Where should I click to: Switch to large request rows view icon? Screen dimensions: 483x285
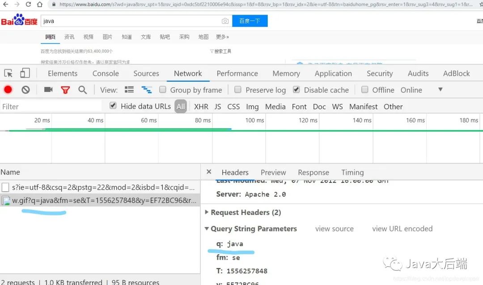tap(129, 90)
